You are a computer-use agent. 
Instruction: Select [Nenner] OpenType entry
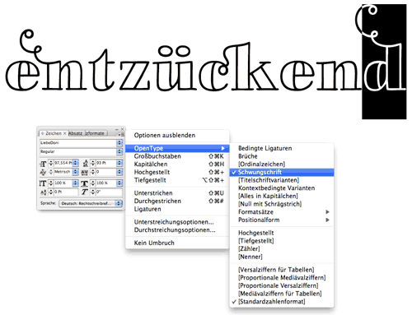(282, 257)
